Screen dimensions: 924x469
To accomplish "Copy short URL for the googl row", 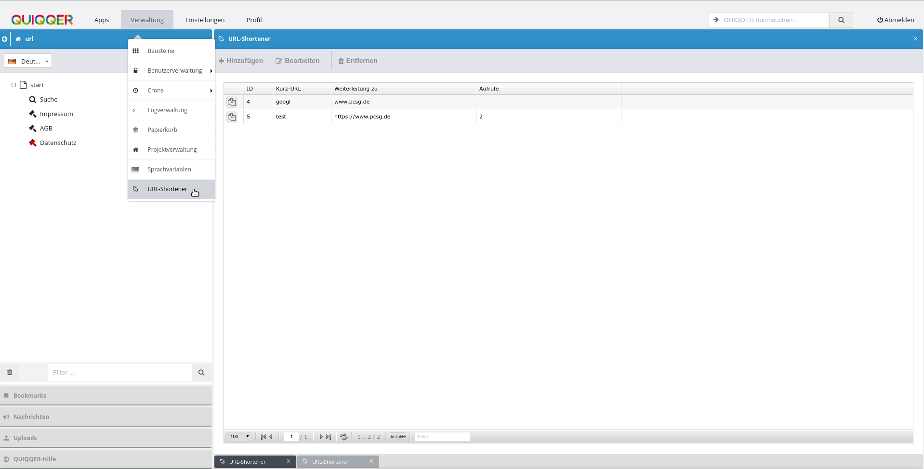I will [232, 102].
